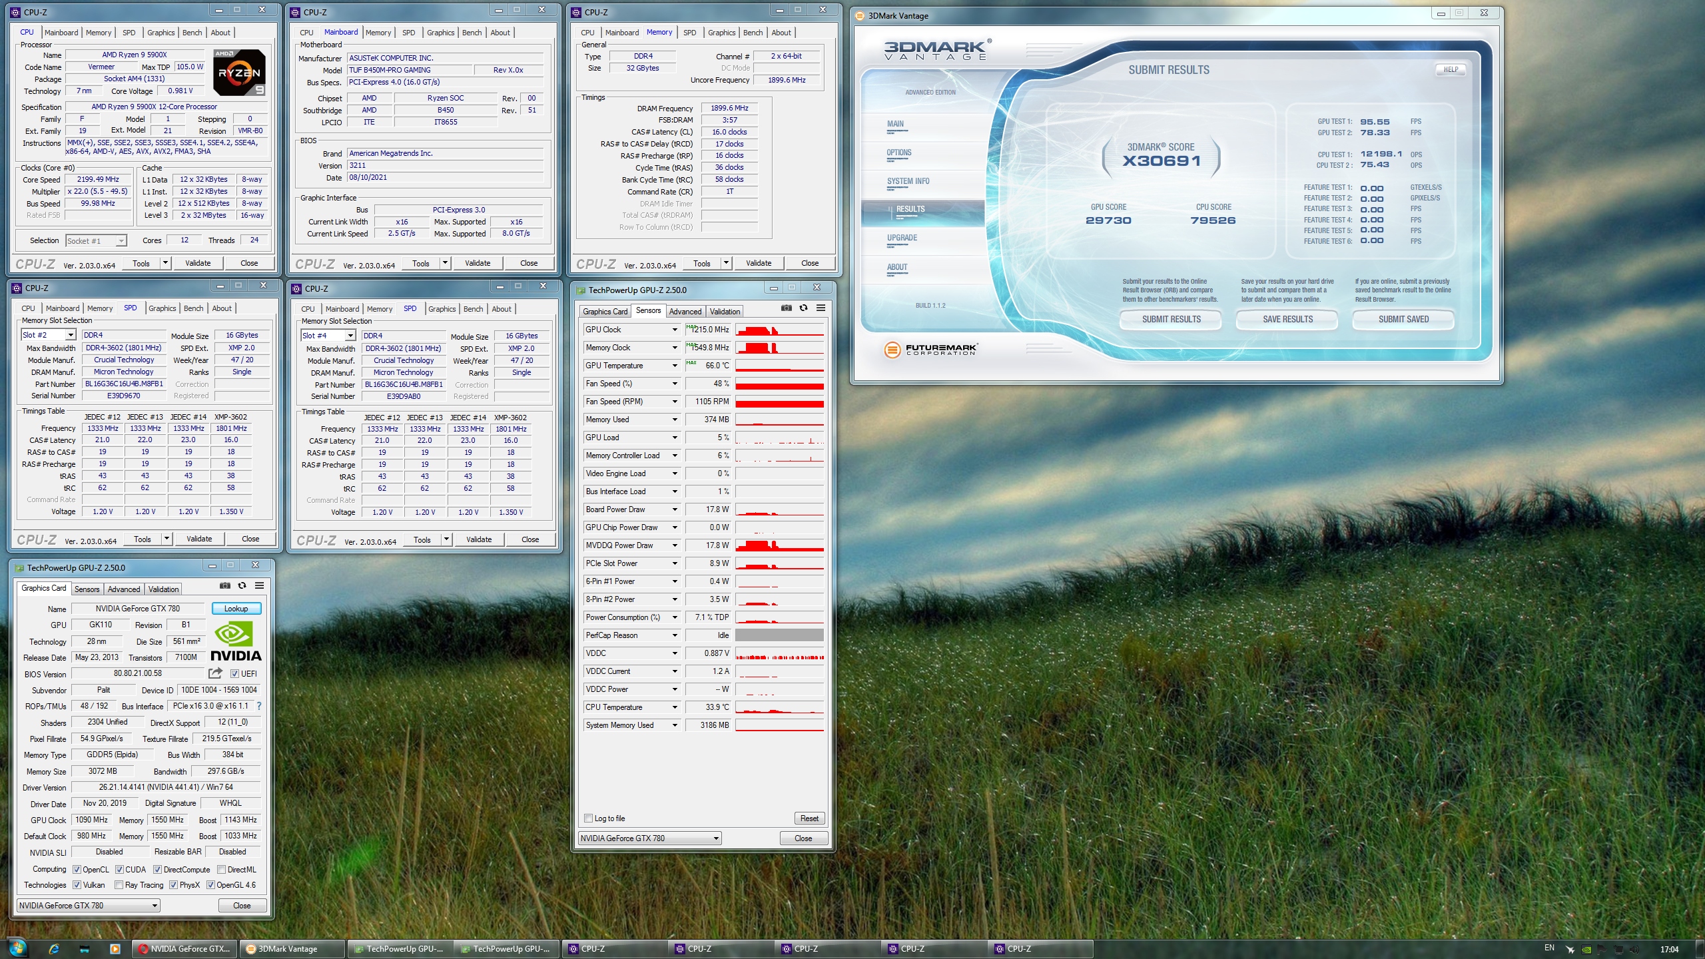Click the SUBMIT SAVED button

click(x=1403, y=320)
